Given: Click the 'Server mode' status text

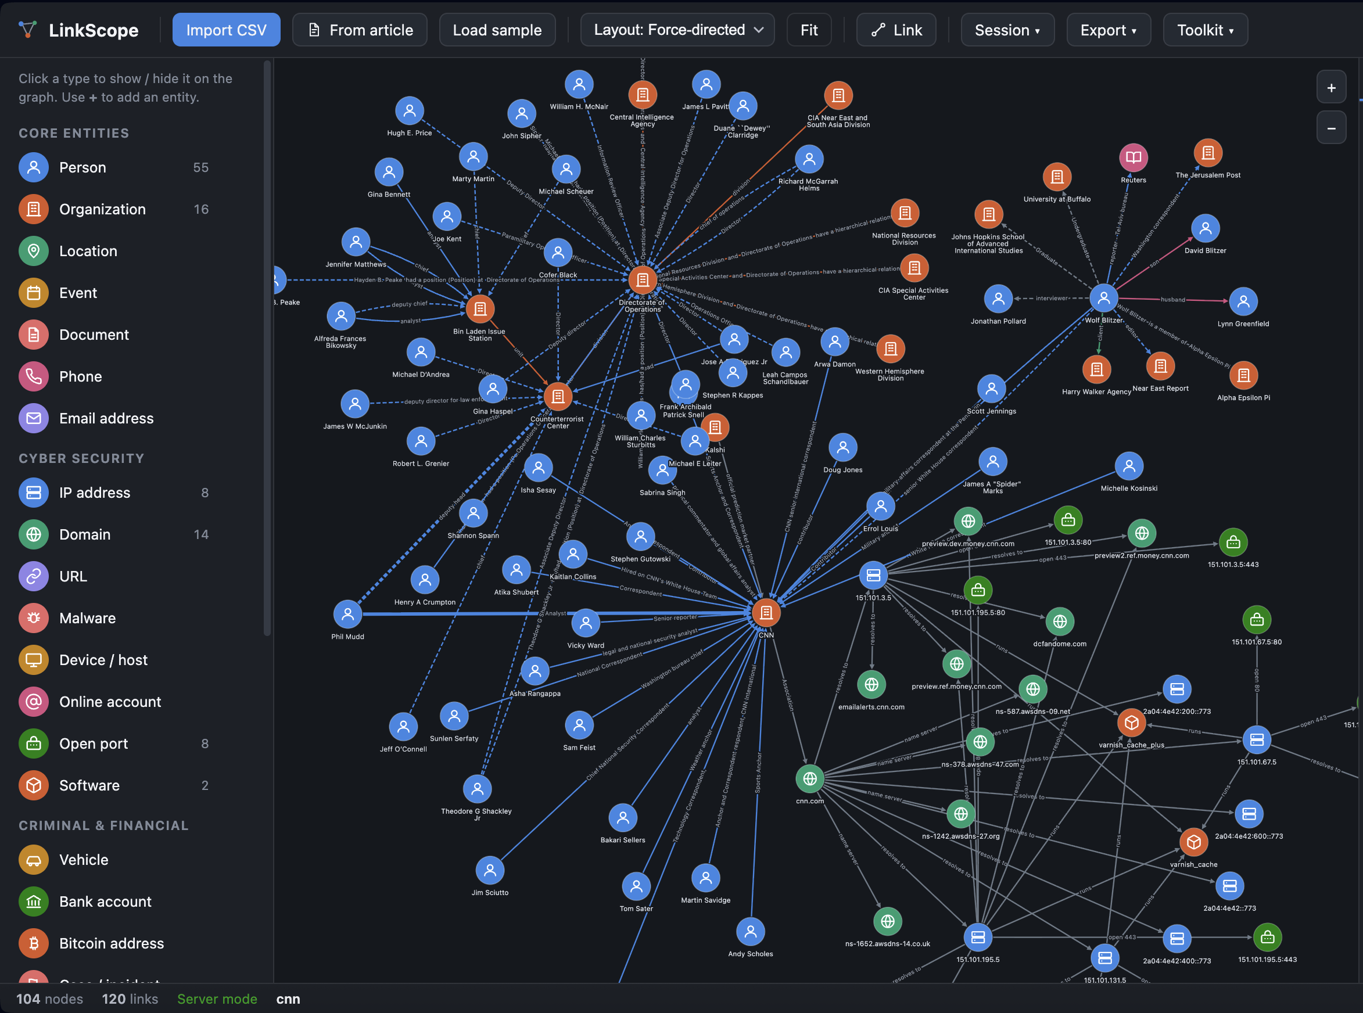Looking at the screenshot, I should point(217,999).
